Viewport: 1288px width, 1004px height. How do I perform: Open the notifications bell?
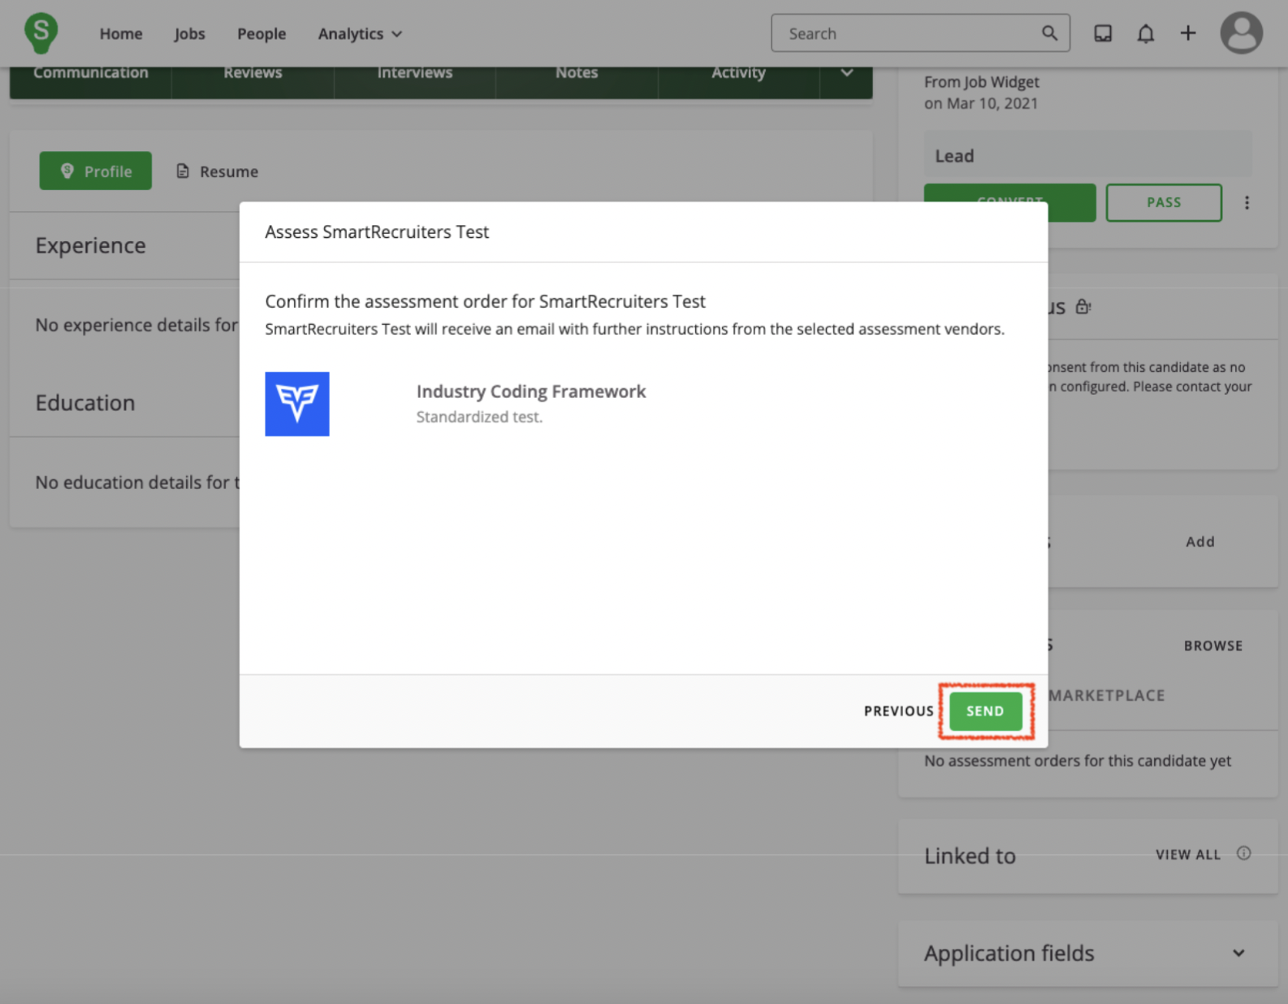pyautogui.click(x=1145, y=33)
